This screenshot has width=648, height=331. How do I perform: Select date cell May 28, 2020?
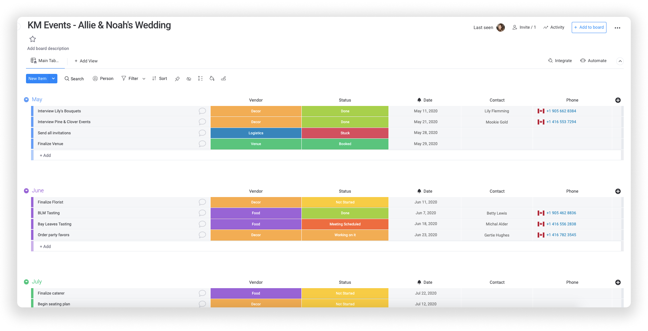click(425, 133)
